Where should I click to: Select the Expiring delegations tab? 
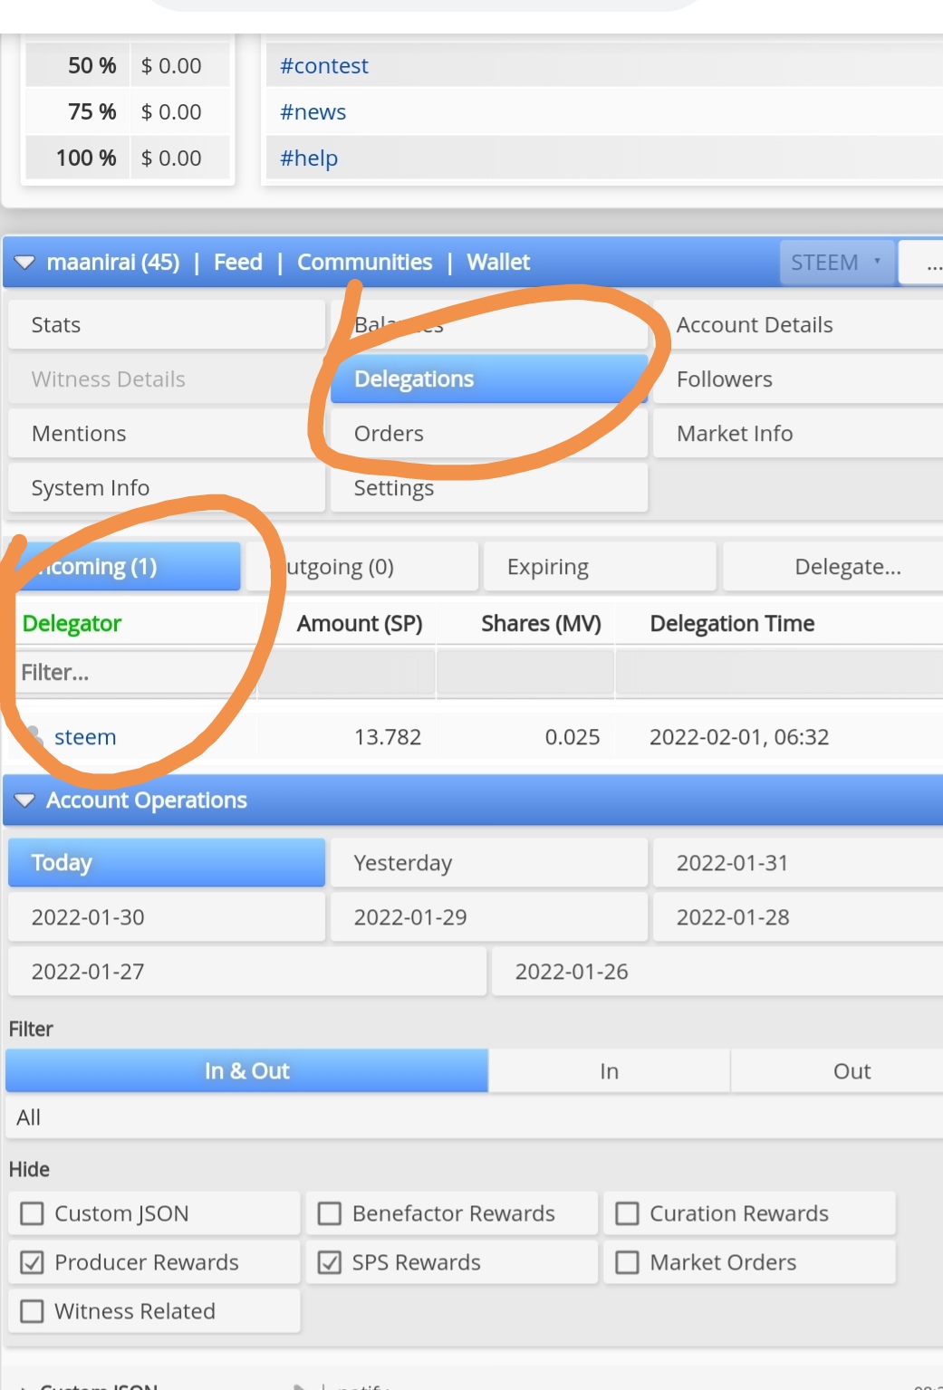point(600,567)
